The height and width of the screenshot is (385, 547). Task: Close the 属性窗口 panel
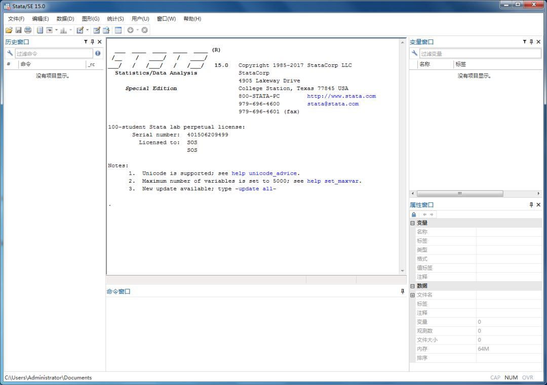(x=538, y=205)
